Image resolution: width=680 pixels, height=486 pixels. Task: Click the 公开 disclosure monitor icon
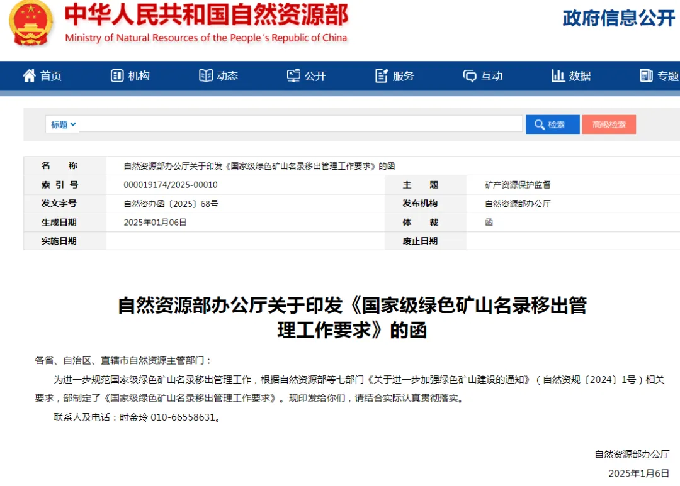pyautogui.click(x=292, y=75)
